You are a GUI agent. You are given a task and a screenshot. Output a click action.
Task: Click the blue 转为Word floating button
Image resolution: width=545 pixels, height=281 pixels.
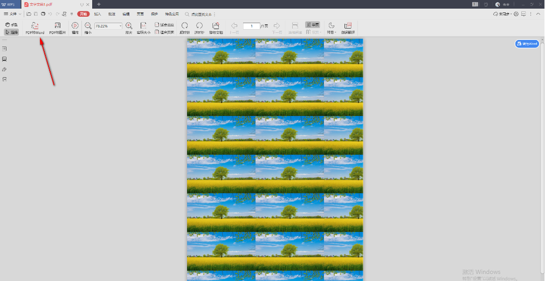[527, 44]
